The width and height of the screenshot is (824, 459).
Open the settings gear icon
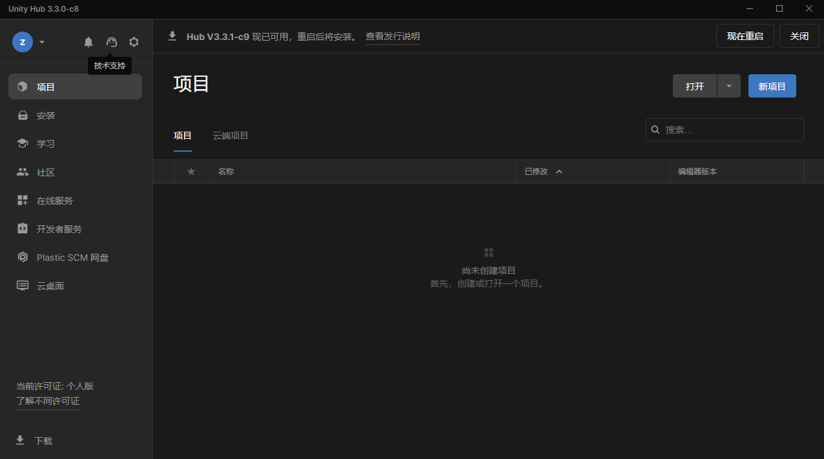[x=134, y=42]
